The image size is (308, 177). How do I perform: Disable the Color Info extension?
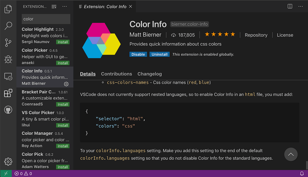138,54
